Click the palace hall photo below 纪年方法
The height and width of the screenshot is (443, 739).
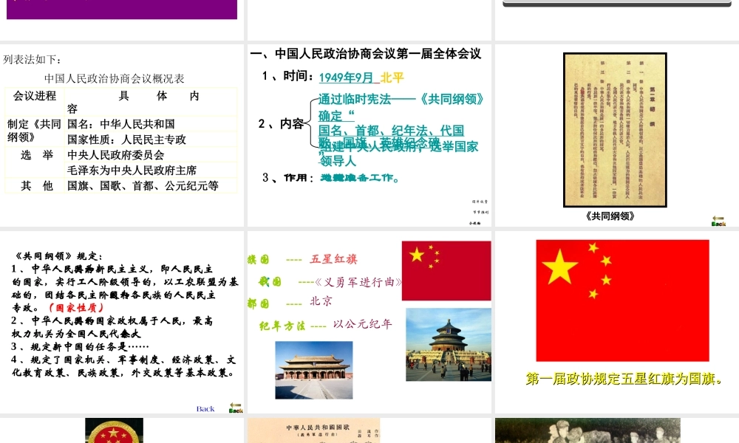(x=314, y=371)
